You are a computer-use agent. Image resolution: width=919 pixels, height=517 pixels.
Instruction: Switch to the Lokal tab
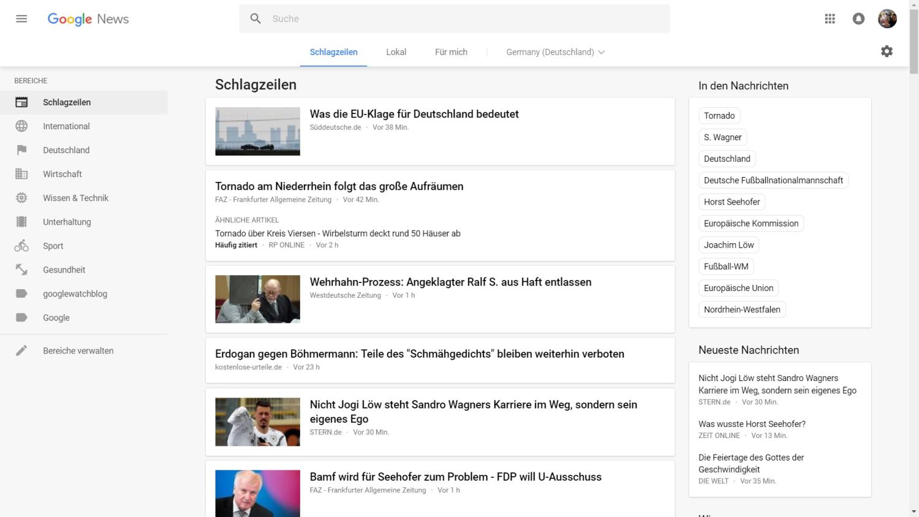pos(396,52)
